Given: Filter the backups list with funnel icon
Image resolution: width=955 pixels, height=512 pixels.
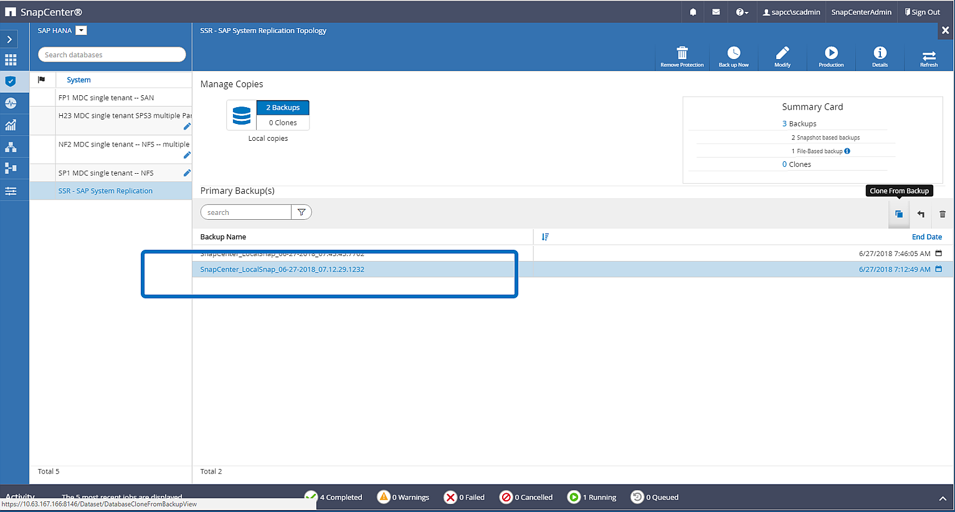Looking at the screenshot, I should coord(302,212).
